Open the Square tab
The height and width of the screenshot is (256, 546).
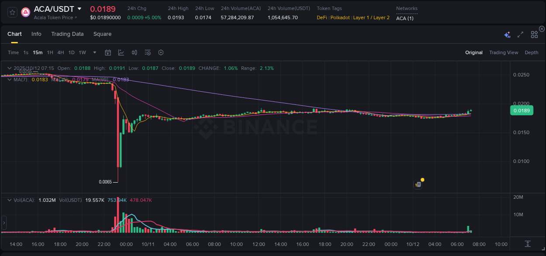(x=102, y=34)
